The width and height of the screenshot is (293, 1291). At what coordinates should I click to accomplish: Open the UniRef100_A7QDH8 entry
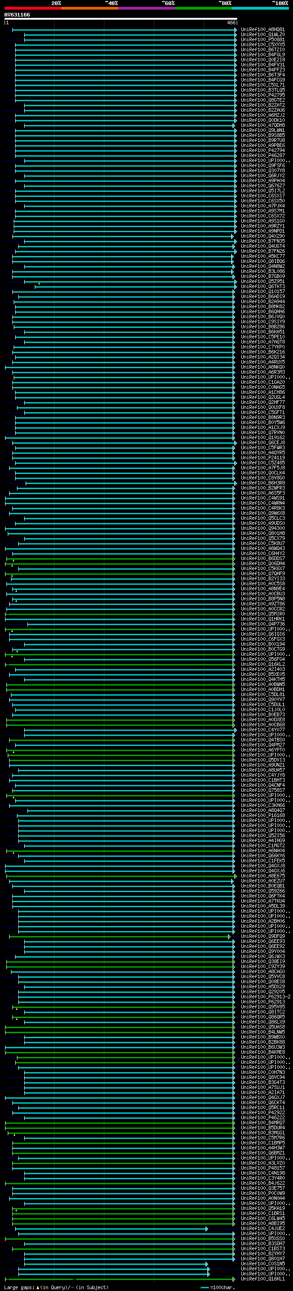[262, 125]
